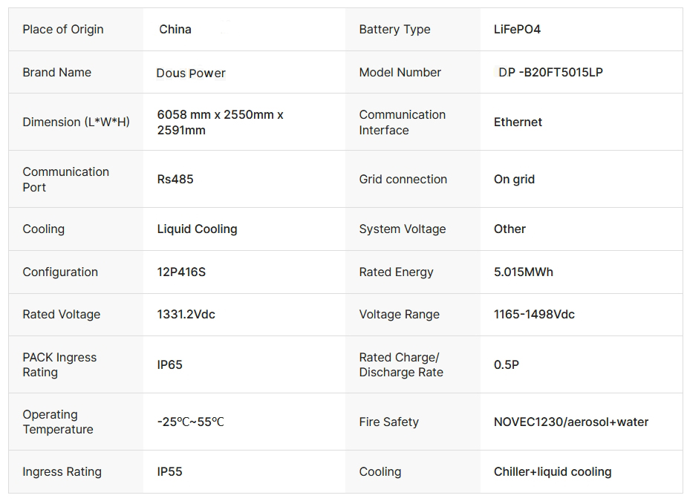687x501 pixels.
Task: Select the China origin value
Action: (x=175, y=30)
